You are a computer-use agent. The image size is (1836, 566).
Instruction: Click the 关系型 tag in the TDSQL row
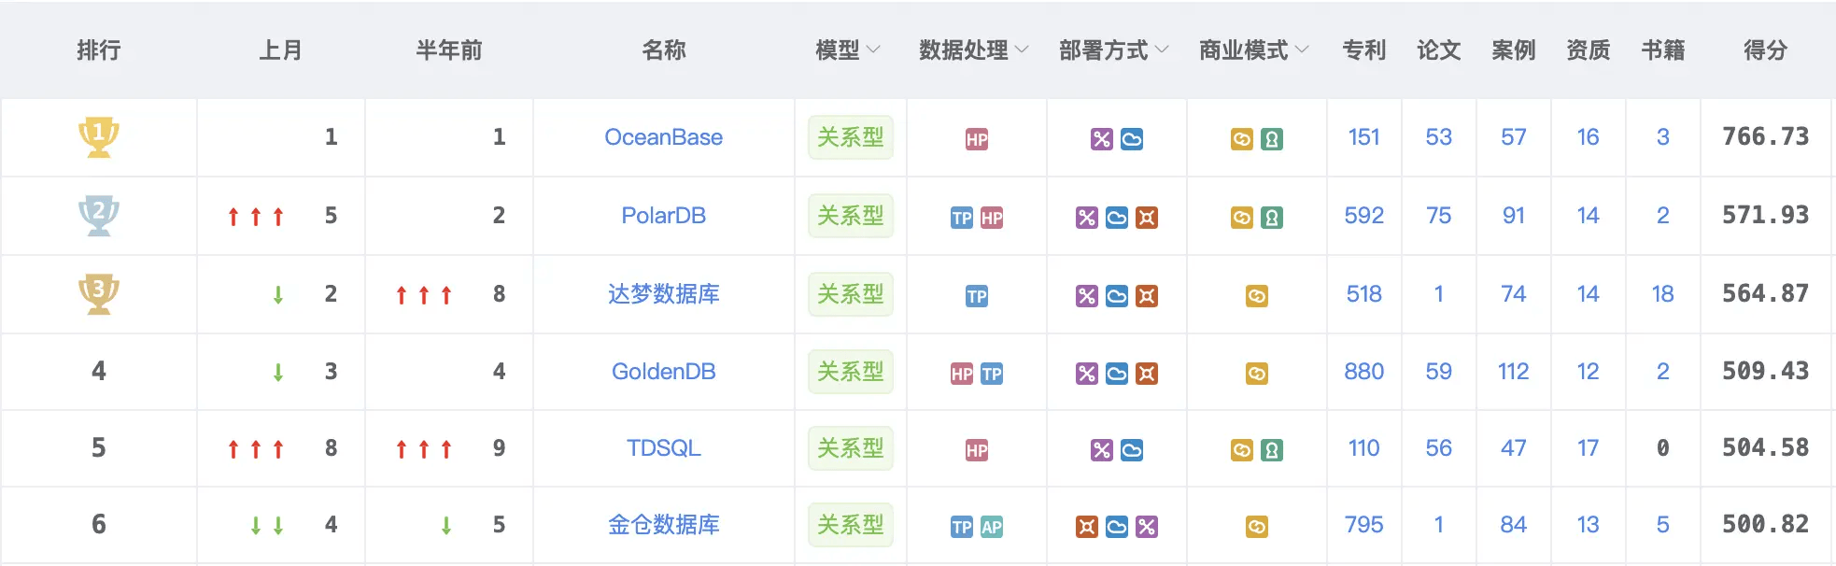(x=850, y=448)
